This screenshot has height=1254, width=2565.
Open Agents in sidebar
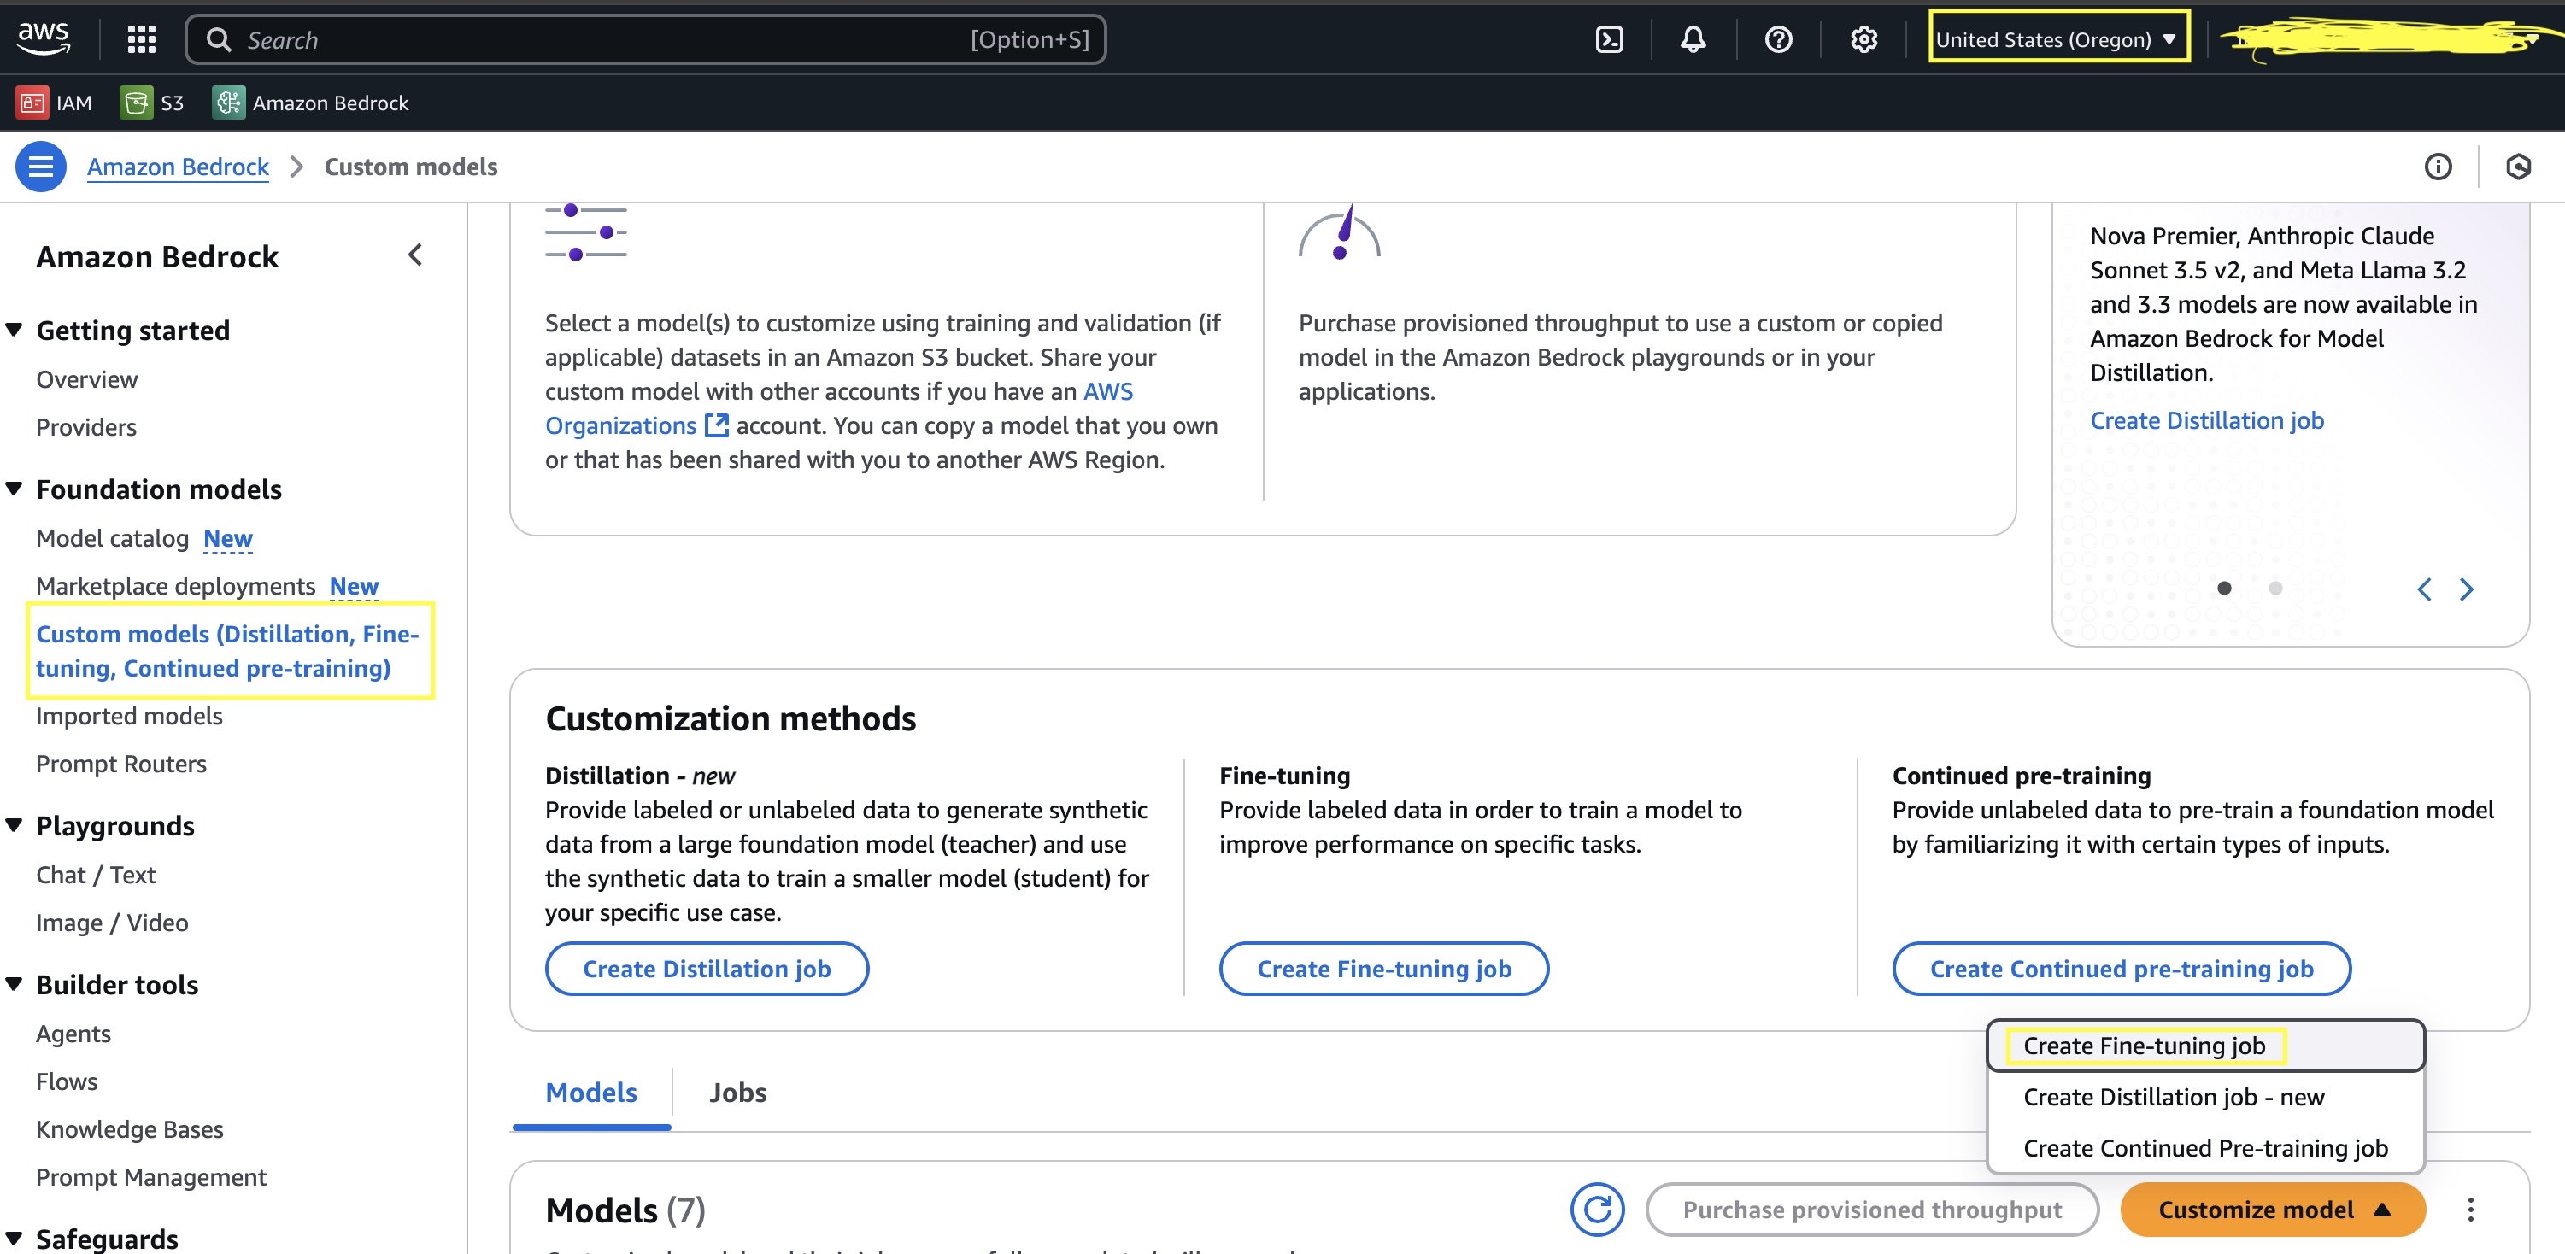click(73, 1034)
